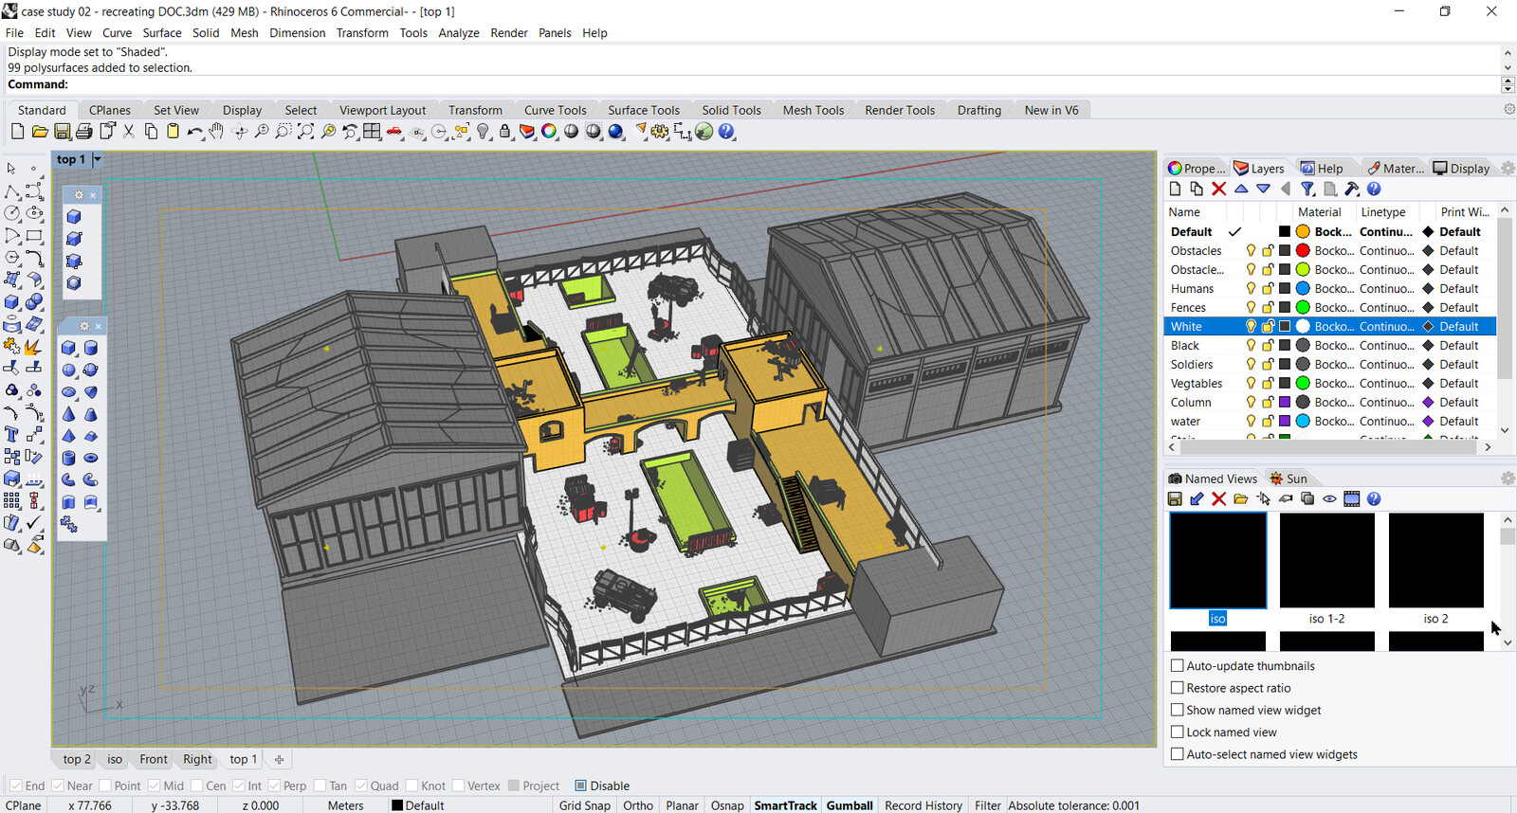
Task: Delete named view with red X icon
Action: (x=1219, y=498)
